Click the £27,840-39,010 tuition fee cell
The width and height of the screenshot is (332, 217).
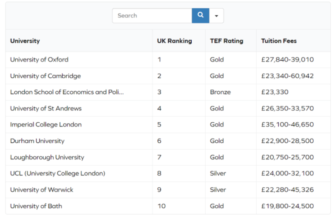click(x=287, y=60)
